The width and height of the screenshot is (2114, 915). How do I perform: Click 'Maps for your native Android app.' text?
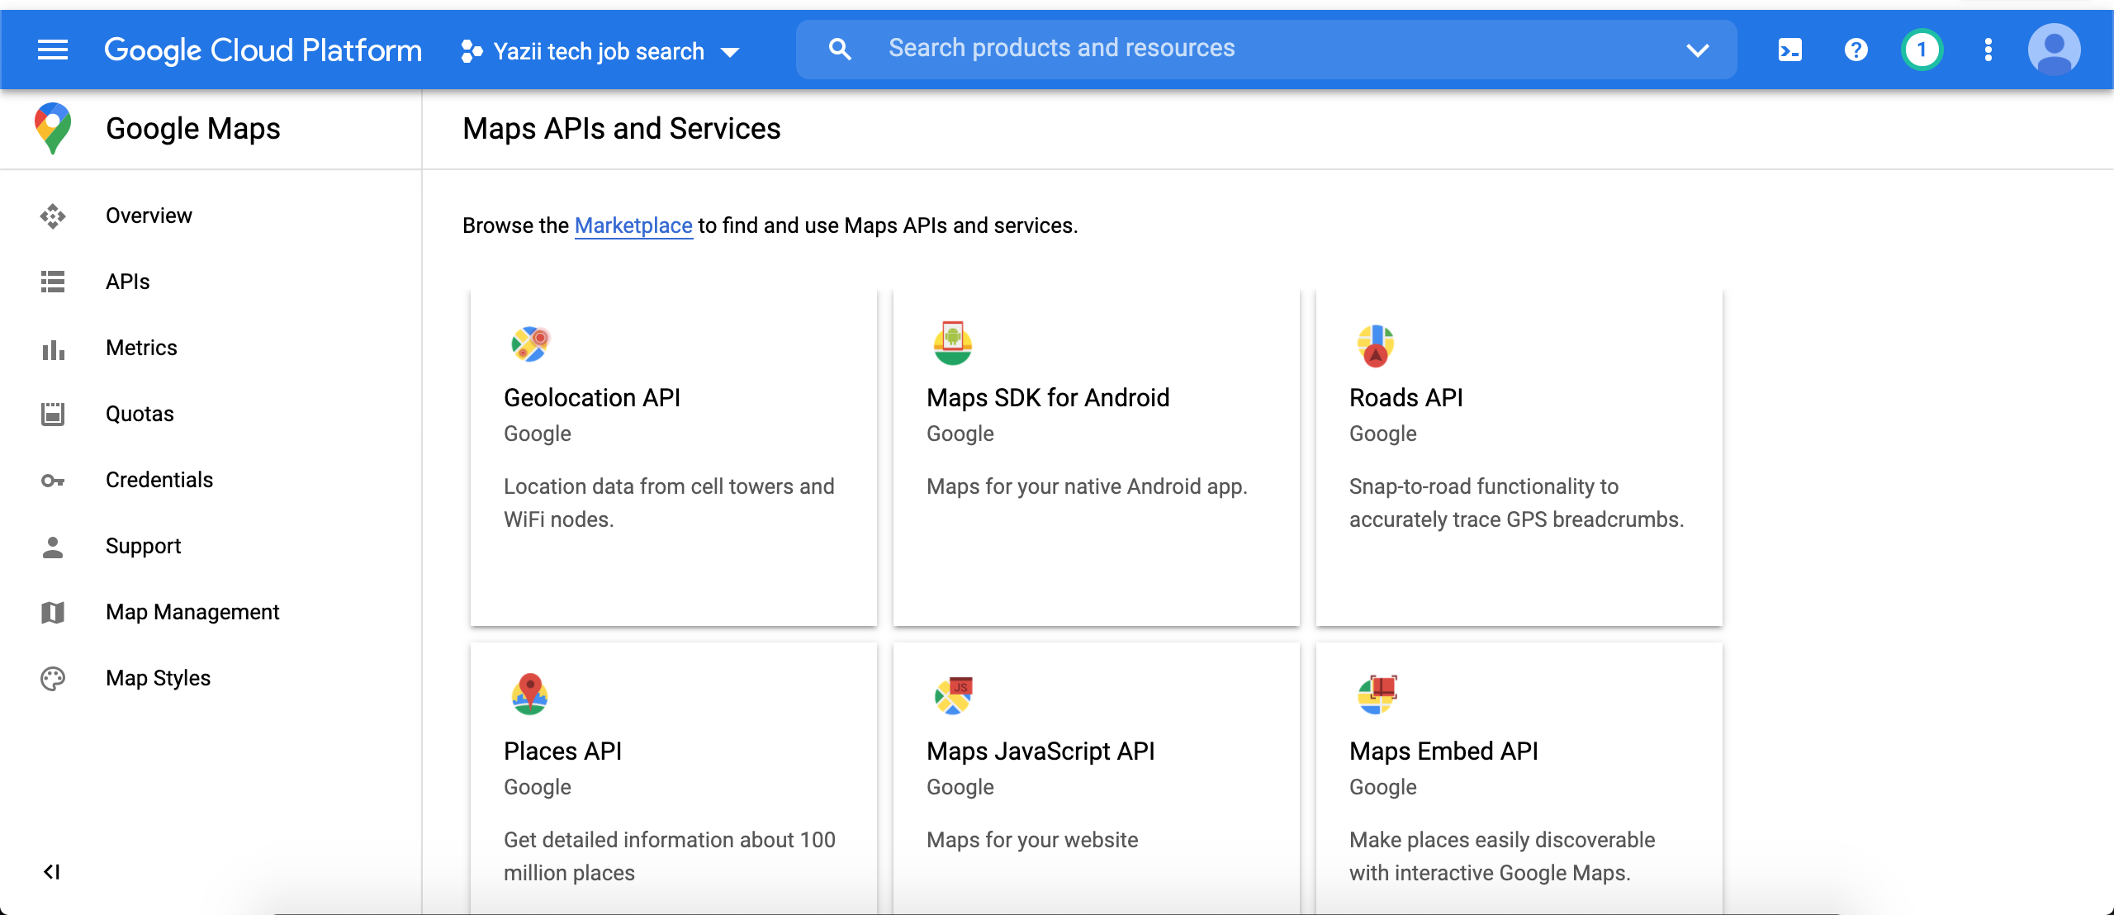(1087, 486)
